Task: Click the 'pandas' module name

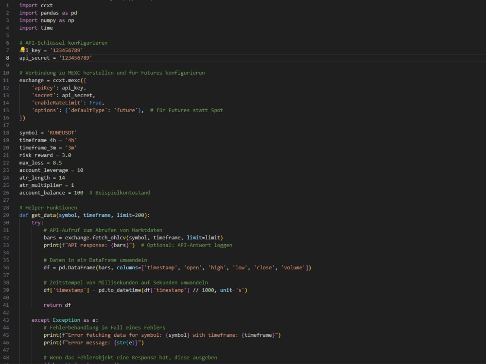Action: tap(50, 13)
